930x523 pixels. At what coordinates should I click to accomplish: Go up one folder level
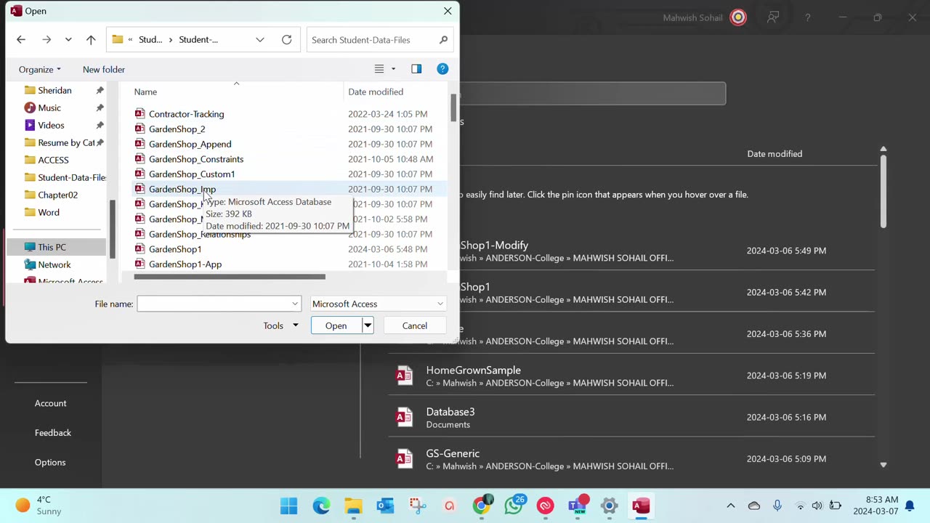pos(91,40)
